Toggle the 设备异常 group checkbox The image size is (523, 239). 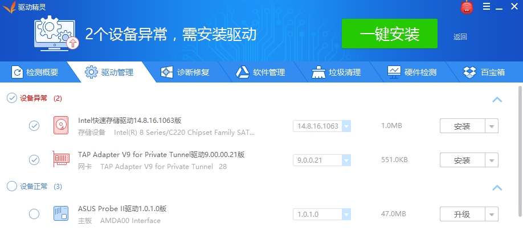click(12, 98)
